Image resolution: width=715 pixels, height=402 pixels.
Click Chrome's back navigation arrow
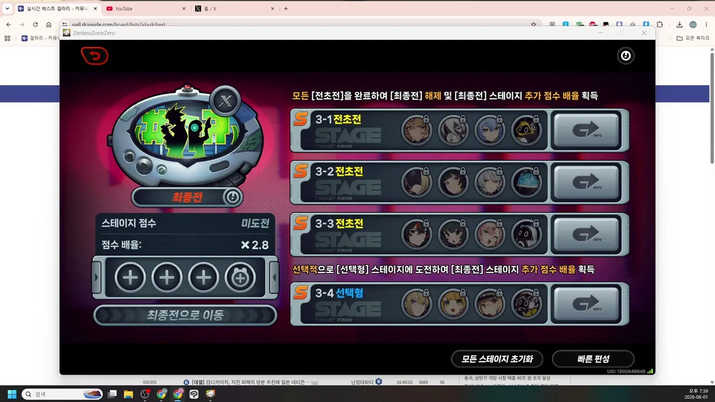click(8, 25)
